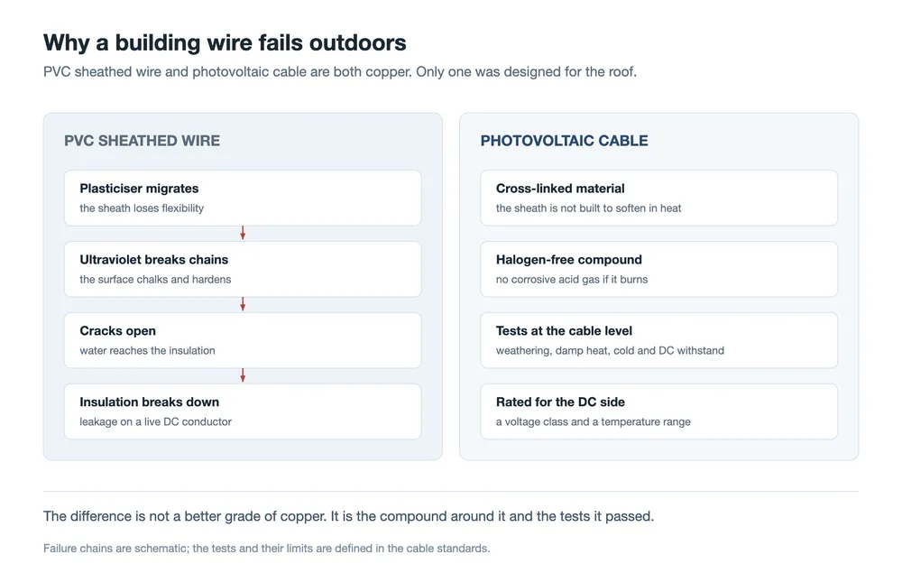The image size is (902, 573).
Task: Select the Plasticiser migrates card
Action: pyautogui.click(x=243, y=198)
